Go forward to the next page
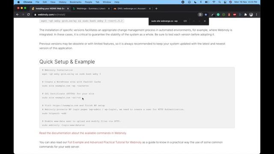This screenshot has width=274, height=154. pyautogui.click(x=23, y=15)
